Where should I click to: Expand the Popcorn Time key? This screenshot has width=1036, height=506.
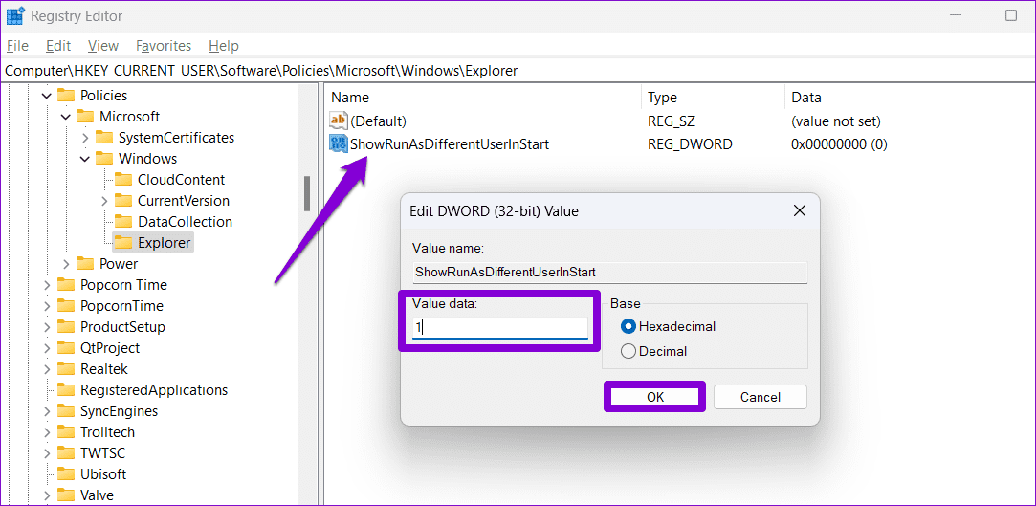click(47, 285)
